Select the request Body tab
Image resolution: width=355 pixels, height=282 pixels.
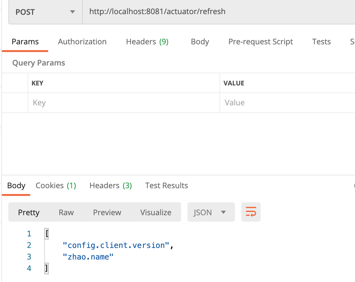click(x=200, y=42)
